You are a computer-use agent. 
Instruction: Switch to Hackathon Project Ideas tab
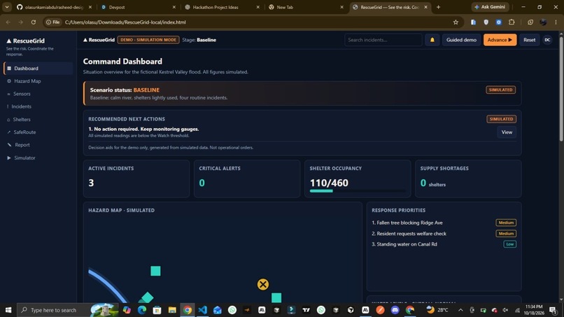pos(222,7)
